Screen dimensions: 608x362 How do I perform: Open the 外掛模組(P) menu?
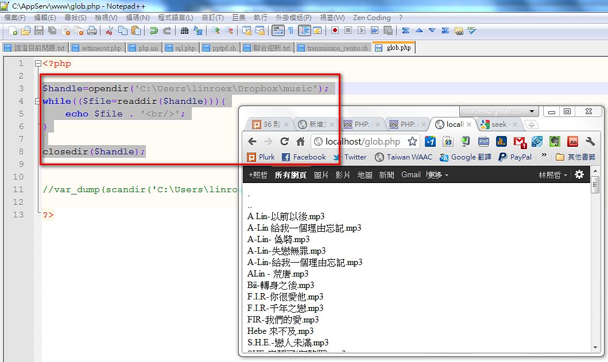point(293,18)
